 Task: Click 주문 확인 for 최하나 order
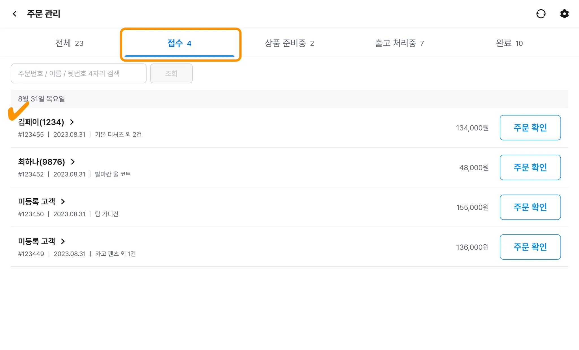pyautogui.click(x=530, y=168)
